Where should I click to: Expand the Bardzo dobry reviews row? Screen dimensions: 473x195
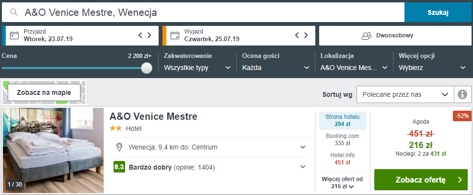click(x=209, y=167)
